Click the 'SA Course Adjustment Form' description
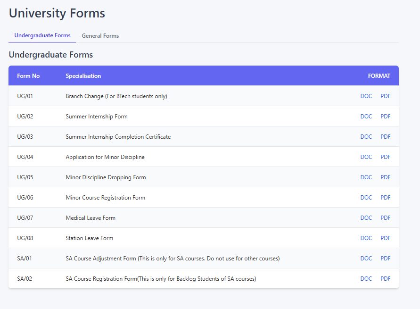Image resolution: width=420 pixels, height=309 pixels. tap(173, 259)
